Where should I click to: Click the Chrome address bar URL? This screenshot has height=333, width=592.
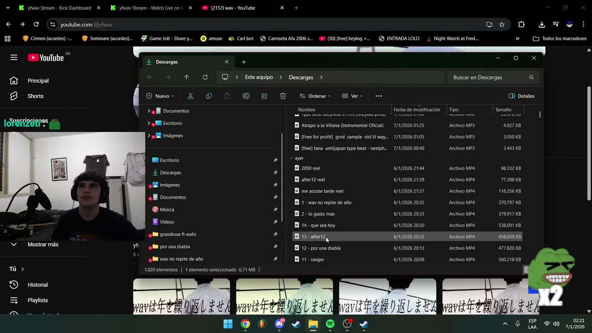tap(86, 25)
